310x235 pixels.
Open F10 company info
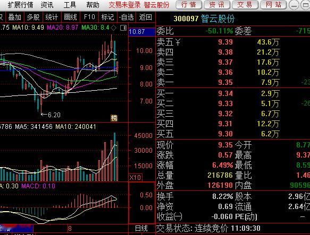coord(89,17)
